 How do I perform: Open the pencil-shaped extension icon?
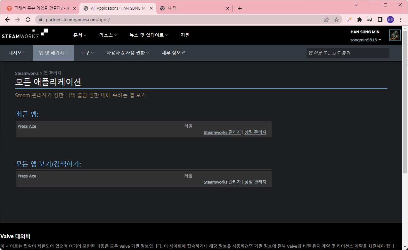coord(349,20)
